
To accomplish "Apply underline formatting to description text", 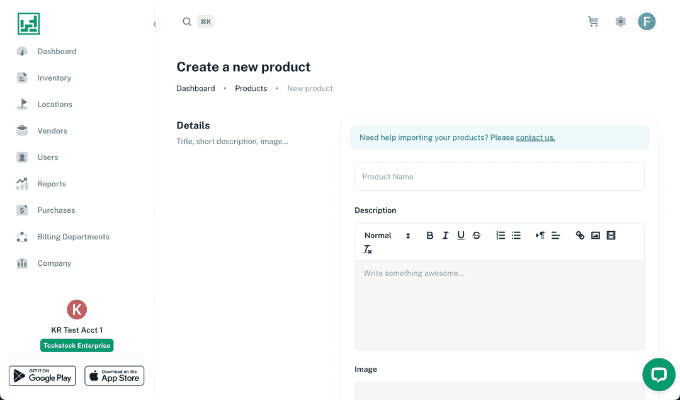I will (x=461, y=235).
